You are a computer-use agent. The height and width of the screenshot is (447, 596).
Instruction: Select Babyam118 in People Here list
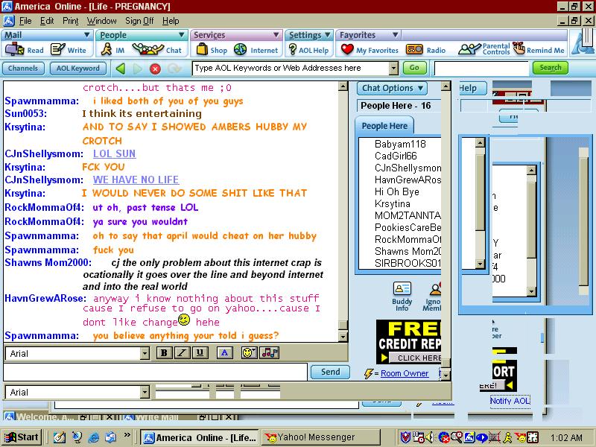[x=400, y=144]
